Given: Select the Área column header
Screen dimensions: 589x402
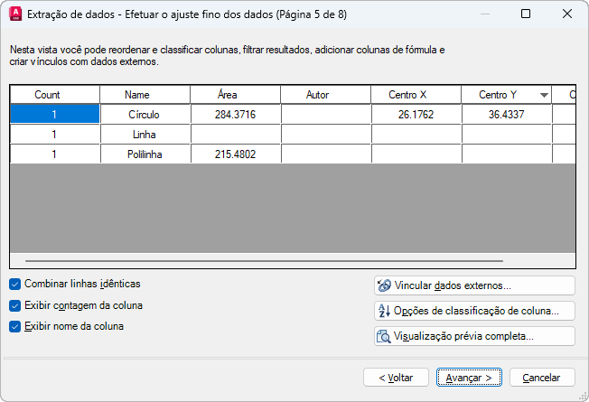Looking at the screenshot, I should (x=235, y=95).
